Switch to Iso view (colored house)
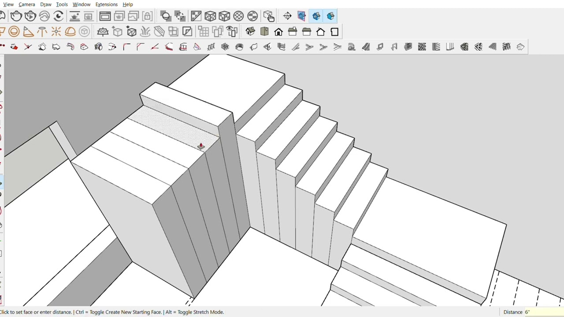Viewport: 564px width, 317px height. [250, 32]
